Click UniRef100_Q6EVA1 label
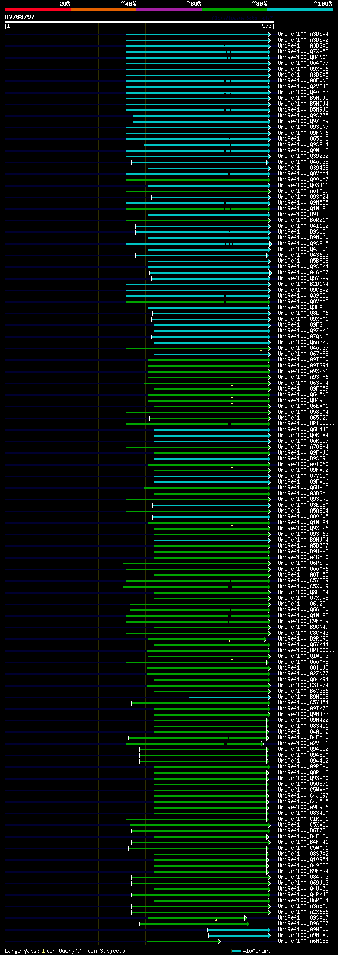The width and height of the screenshot is (338, 955). click(x=303, y=406)
